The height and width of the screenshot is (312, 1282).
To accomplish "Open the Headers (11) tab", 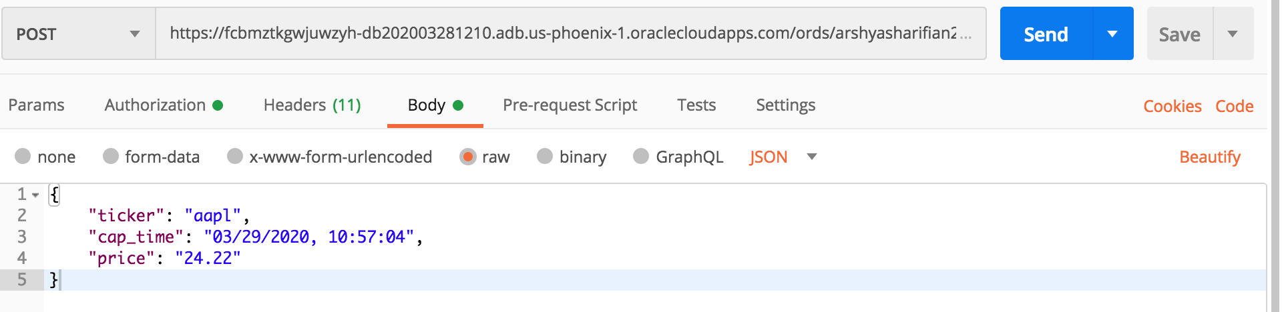I will coord(312,105).
